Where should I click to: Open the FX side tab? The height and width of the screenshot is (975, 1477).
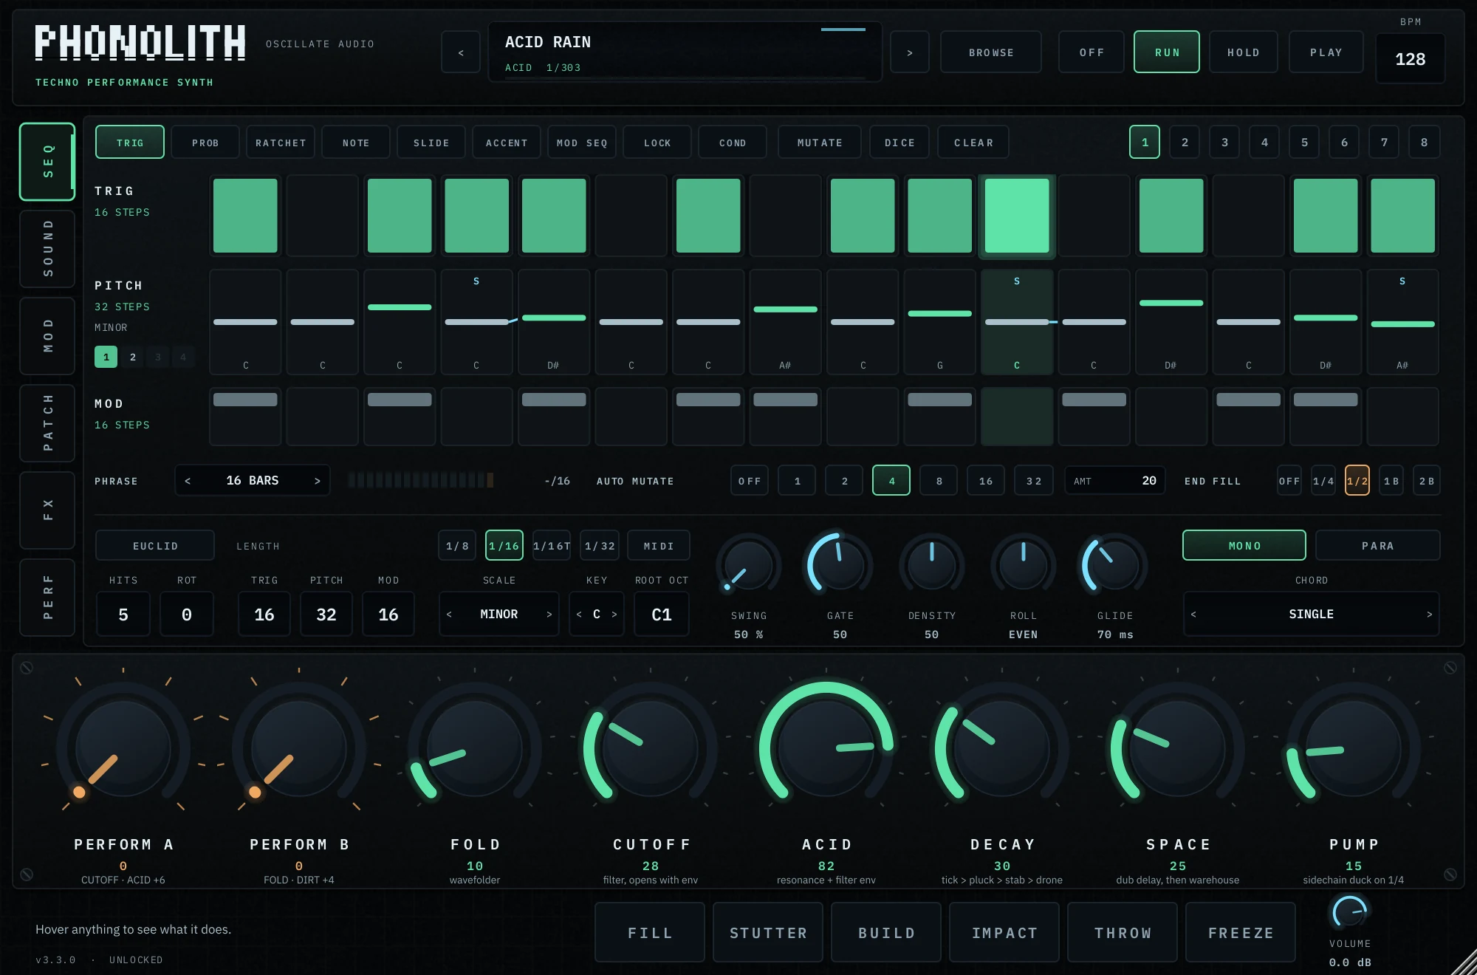click(x=47, y=510)
